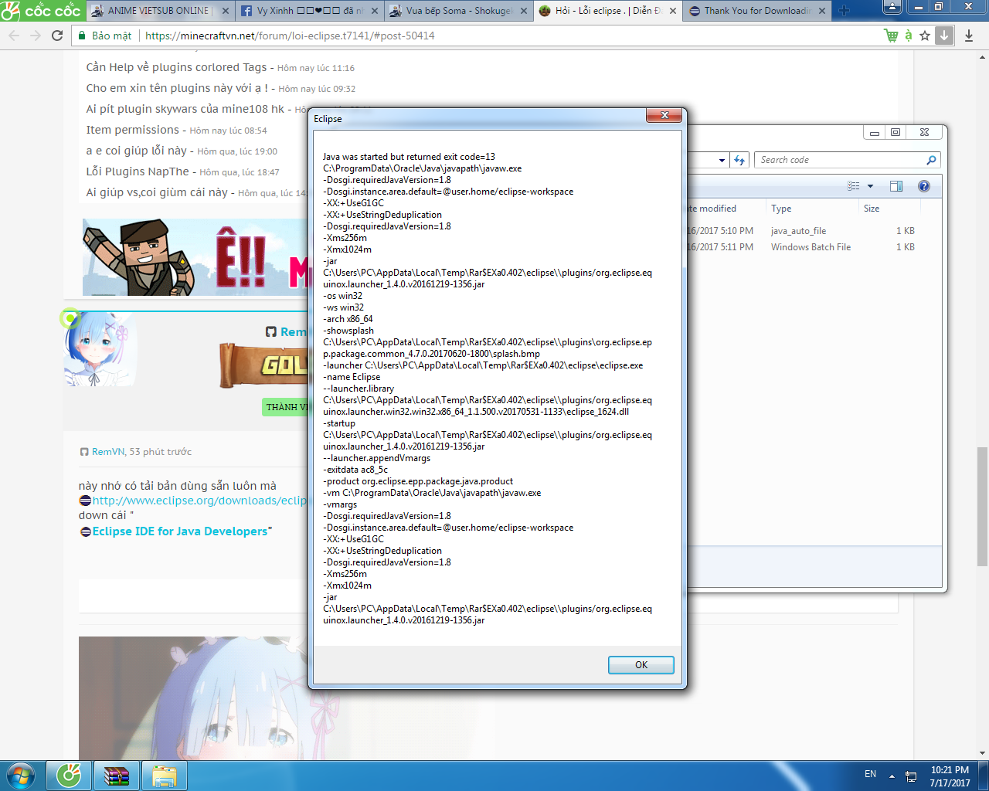Screen dimensions: 989x791
Task: Open WinRAR from the taskbar
Action: click(116, 776)
